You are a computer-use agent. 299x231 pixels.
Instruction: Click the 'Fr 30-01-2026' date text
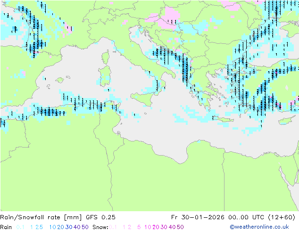198,217
